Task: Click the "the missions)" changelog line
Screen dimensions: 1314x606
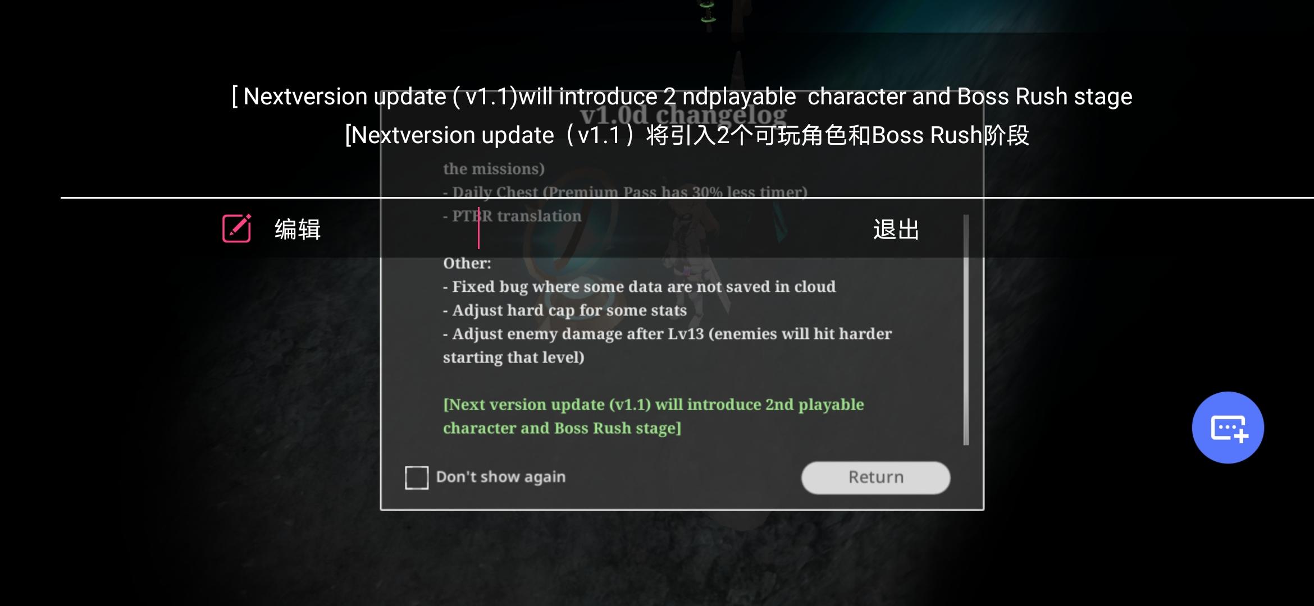Action: click(x=494, y=169)
